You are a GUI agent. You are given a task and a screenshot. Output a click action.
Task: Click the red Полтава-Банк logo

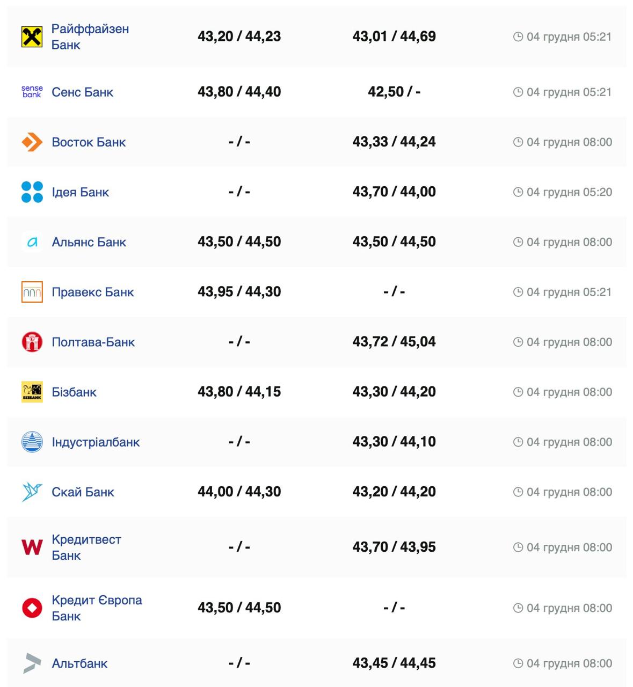(x=32, y=342)
